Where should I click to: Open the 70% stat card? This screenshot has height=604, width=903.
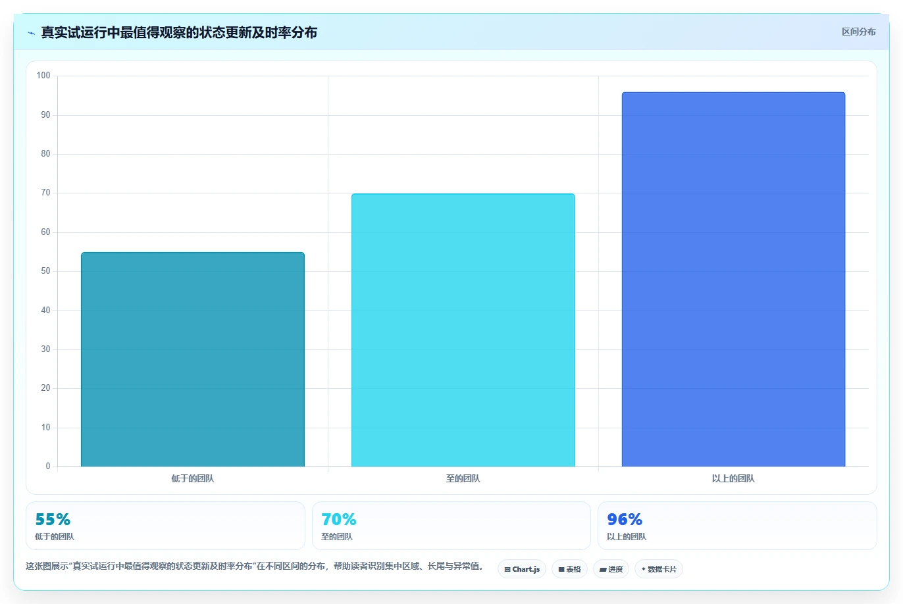coord(451,526)
